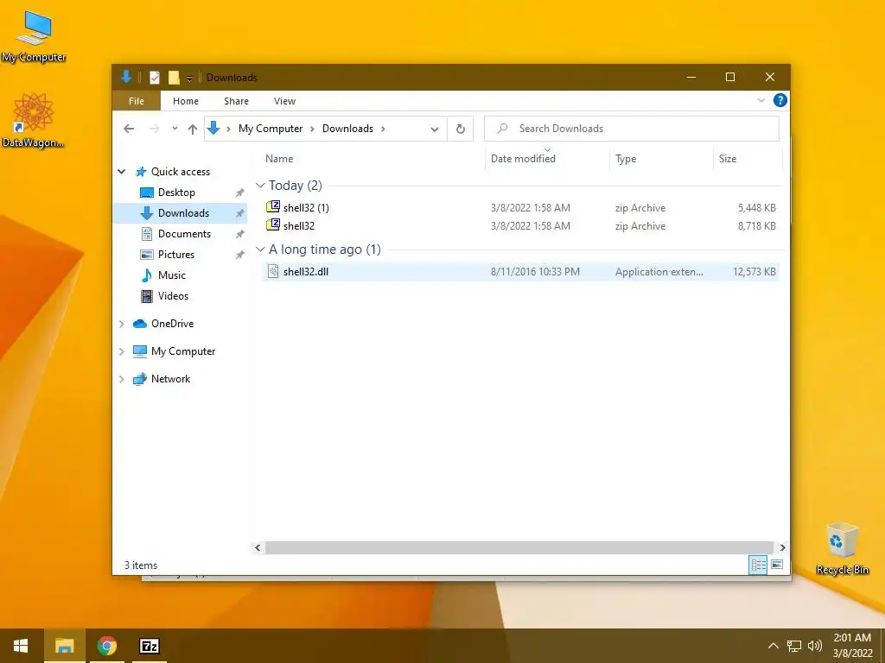Open the network status tray icon
Viewport: 885px width, 663px height.
(x=794, y=646)
